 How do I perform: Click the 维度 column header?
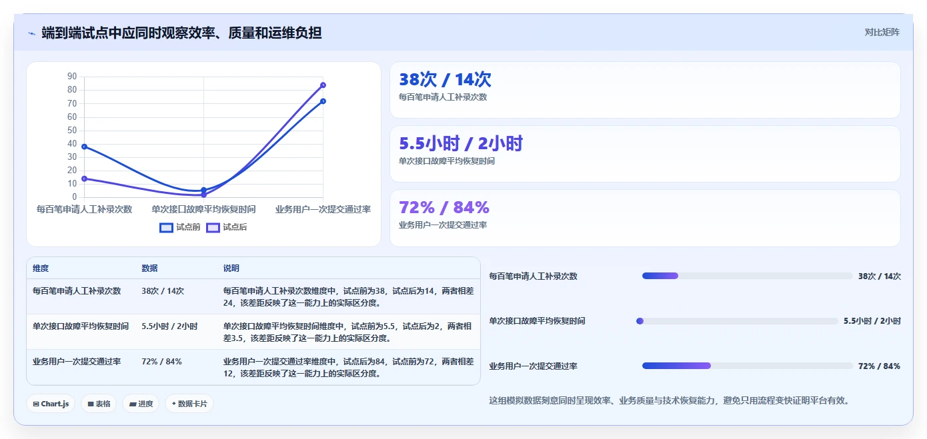click(x=41, y=268)
